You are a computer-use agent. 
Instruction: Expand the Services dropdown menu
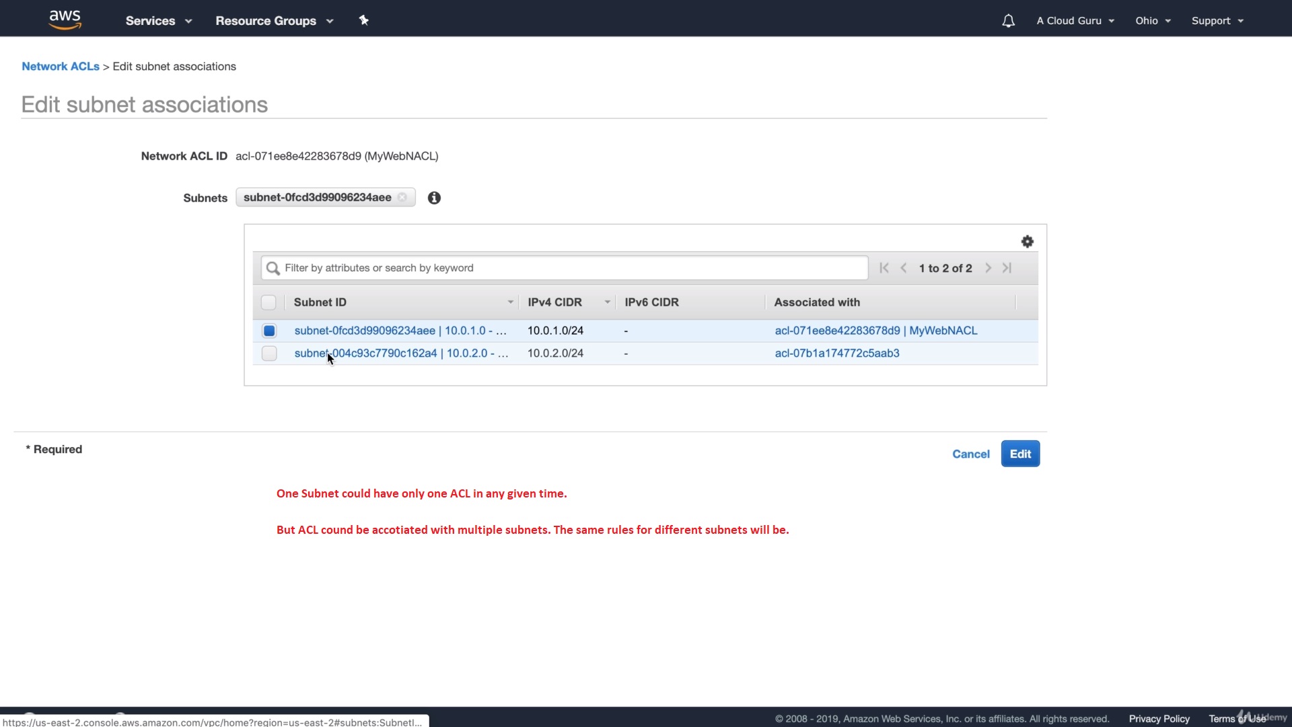coord(159,21)
